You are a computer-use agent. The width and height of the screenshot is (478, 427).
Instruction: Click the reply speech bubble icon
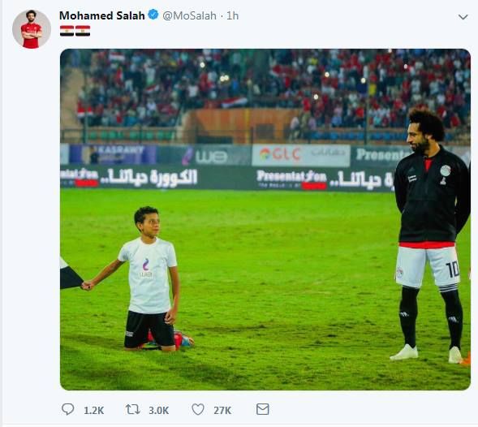tap(67, 409)
